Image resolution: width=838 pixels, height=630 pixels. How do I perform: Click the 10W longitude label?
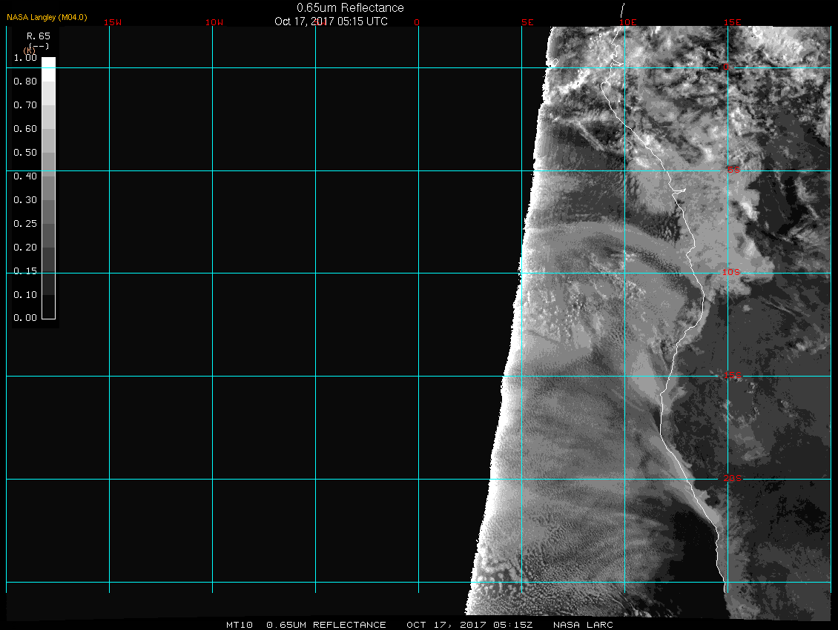point(214,22)
